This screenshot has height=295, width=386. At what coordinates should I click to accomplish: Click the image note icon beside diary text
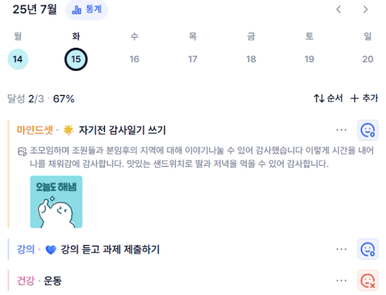pos(22,151)
